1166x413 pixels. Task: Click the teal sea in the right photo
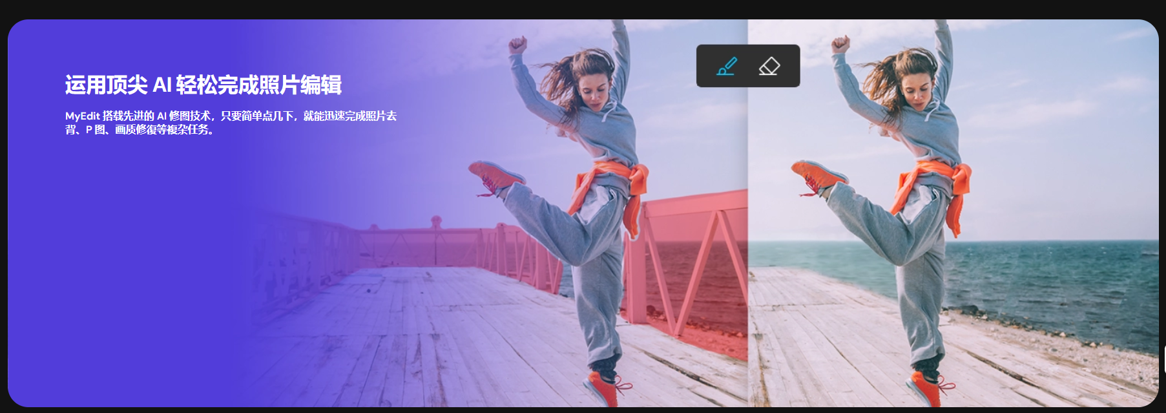1046,278
